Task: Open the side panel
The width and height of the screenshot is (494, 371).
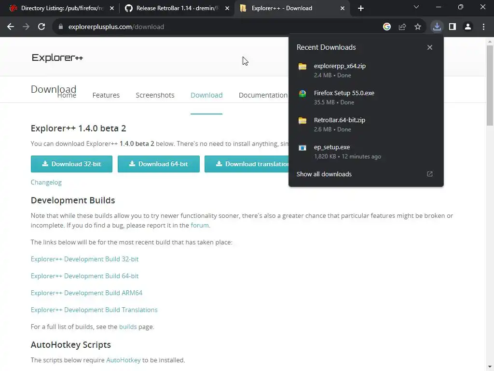Action: (x=453, y=27)
